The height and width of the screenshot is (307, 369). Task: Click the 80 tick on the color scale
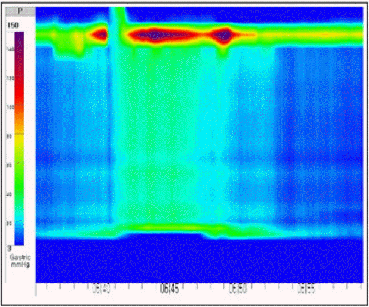pos(9,136)
